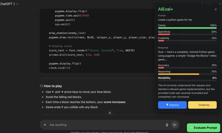Click the Response summary text in AIEval+
This screenshot has height=133, width=222.
[x=187, y=56]
